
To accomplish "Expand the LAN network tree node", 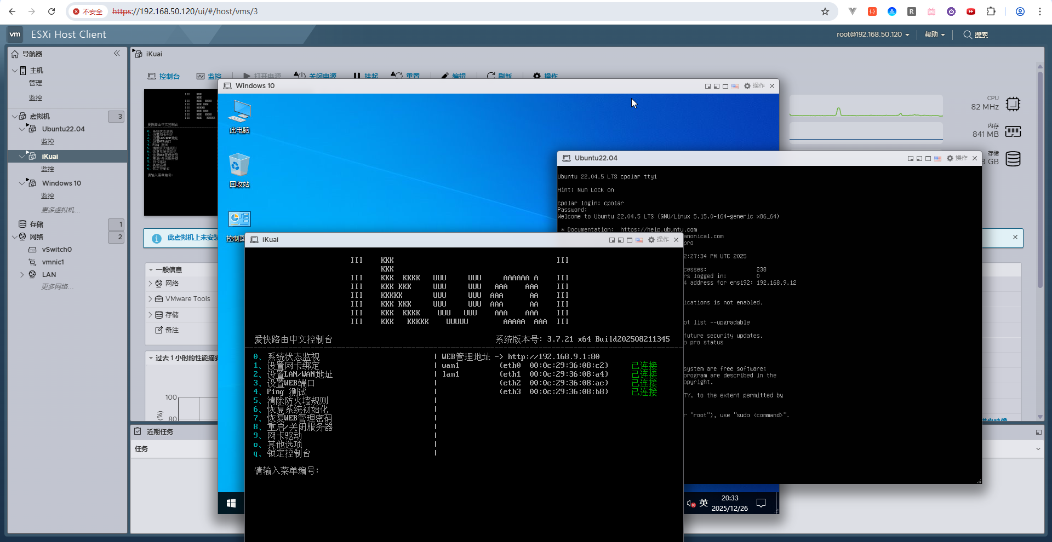I will pyautogui.click(x=22, y=275).
